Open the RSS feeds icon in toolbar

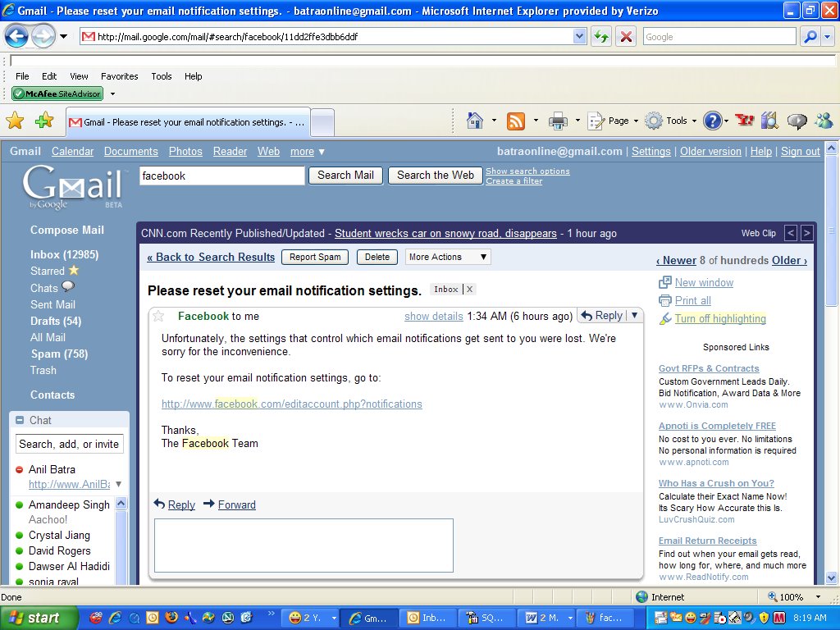pyautogui.click(x=515, y=120)
